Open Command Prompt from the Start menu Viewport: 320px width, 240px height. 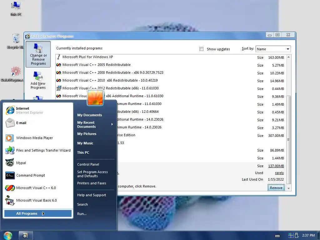tap(38, 175)
